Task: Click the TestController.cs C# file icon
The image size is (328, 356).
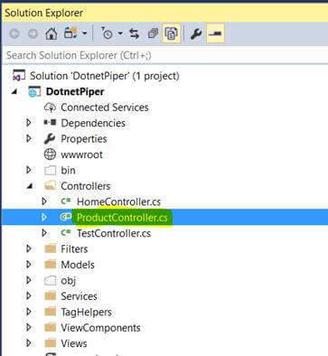Action: (x=66, y=232)
